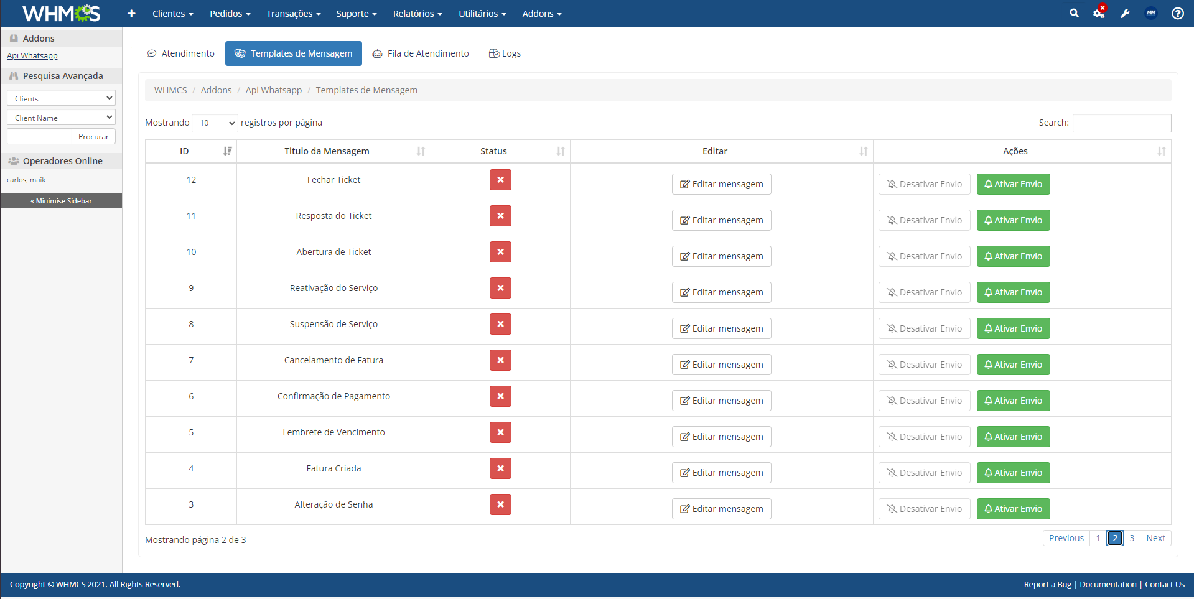Click the table Search input field

tap(1122, 123)
